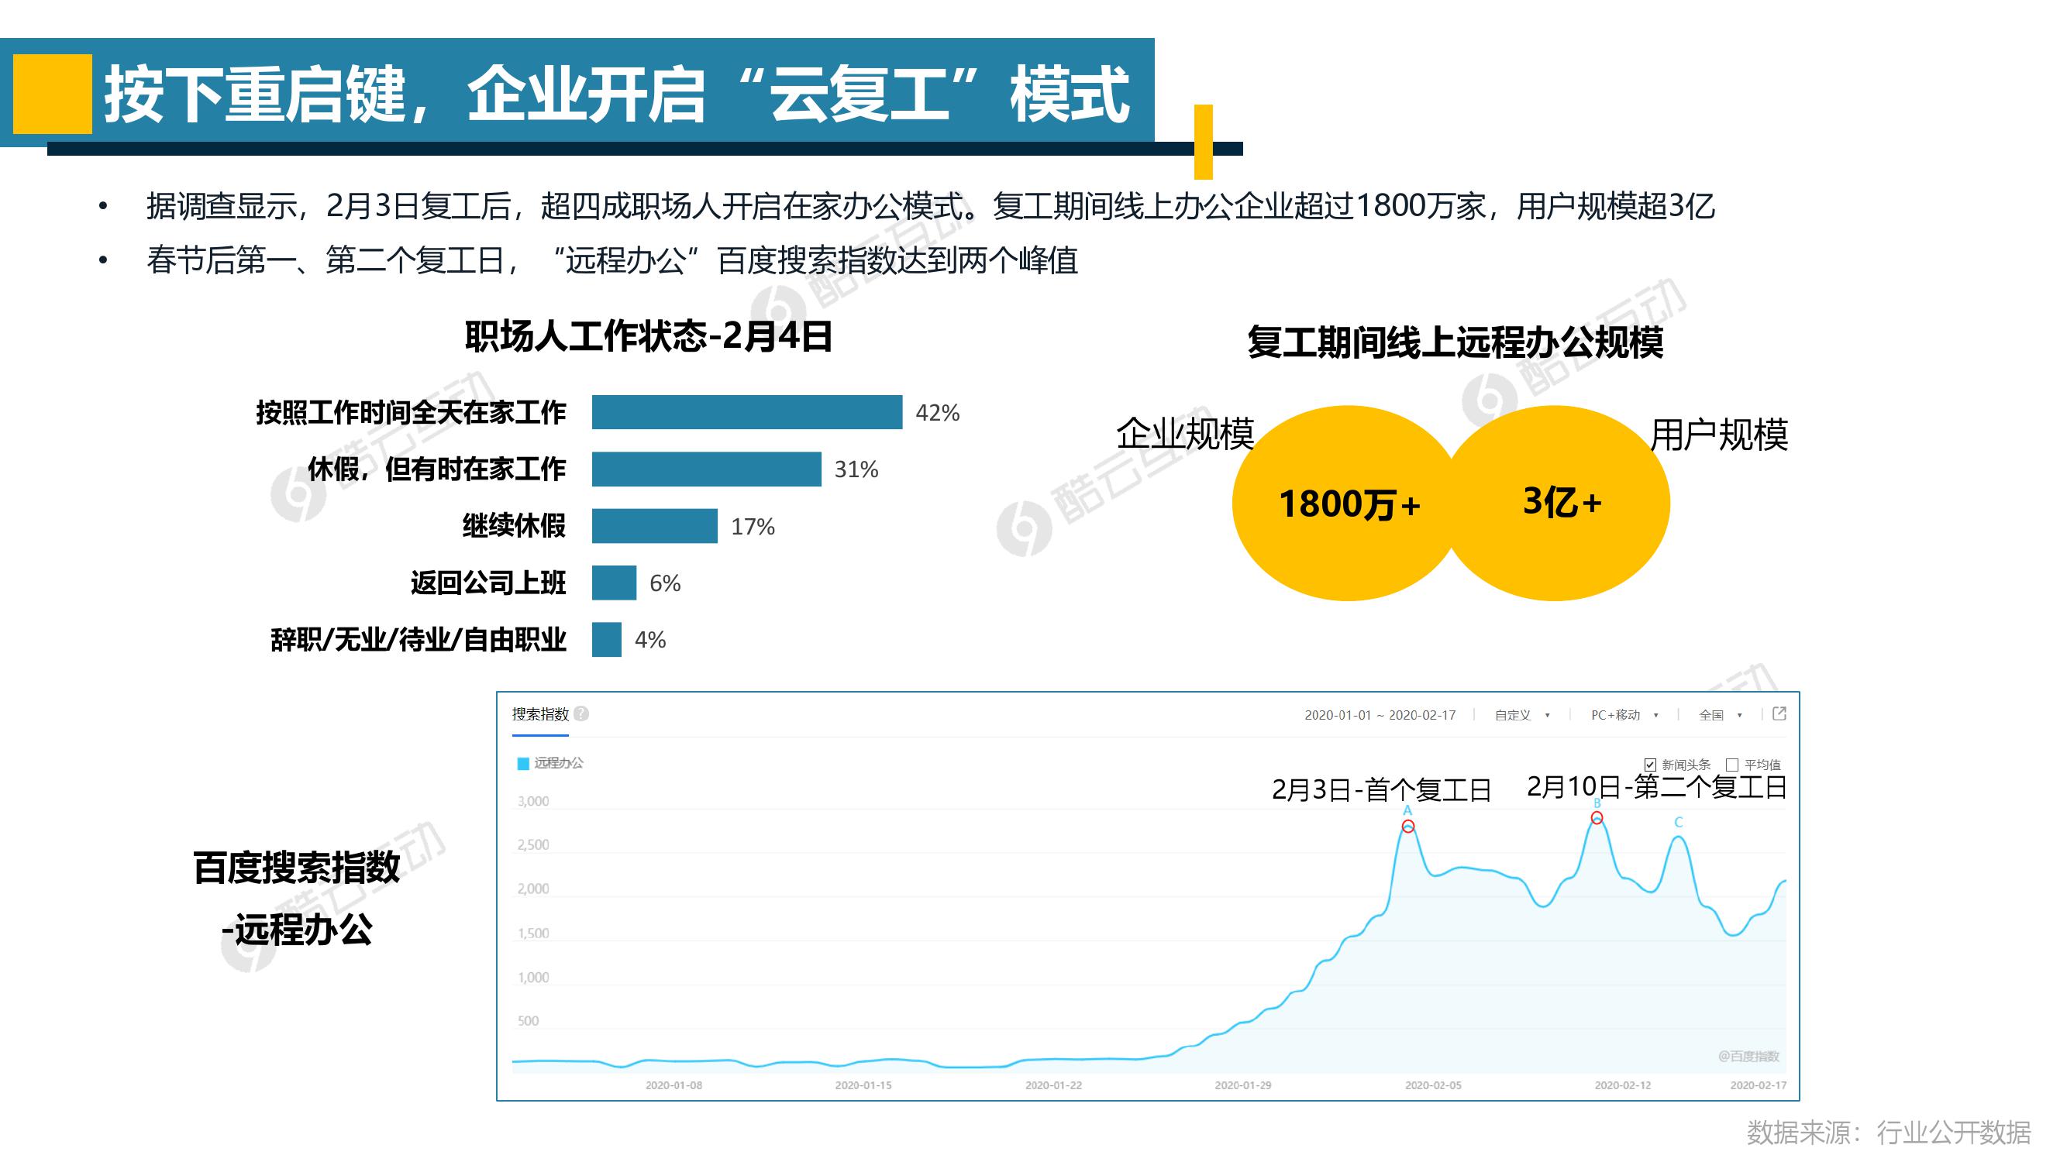Screen dimensions: 2067x1162
Task: Click news marker B on the chart
Action: [1597, 803]
